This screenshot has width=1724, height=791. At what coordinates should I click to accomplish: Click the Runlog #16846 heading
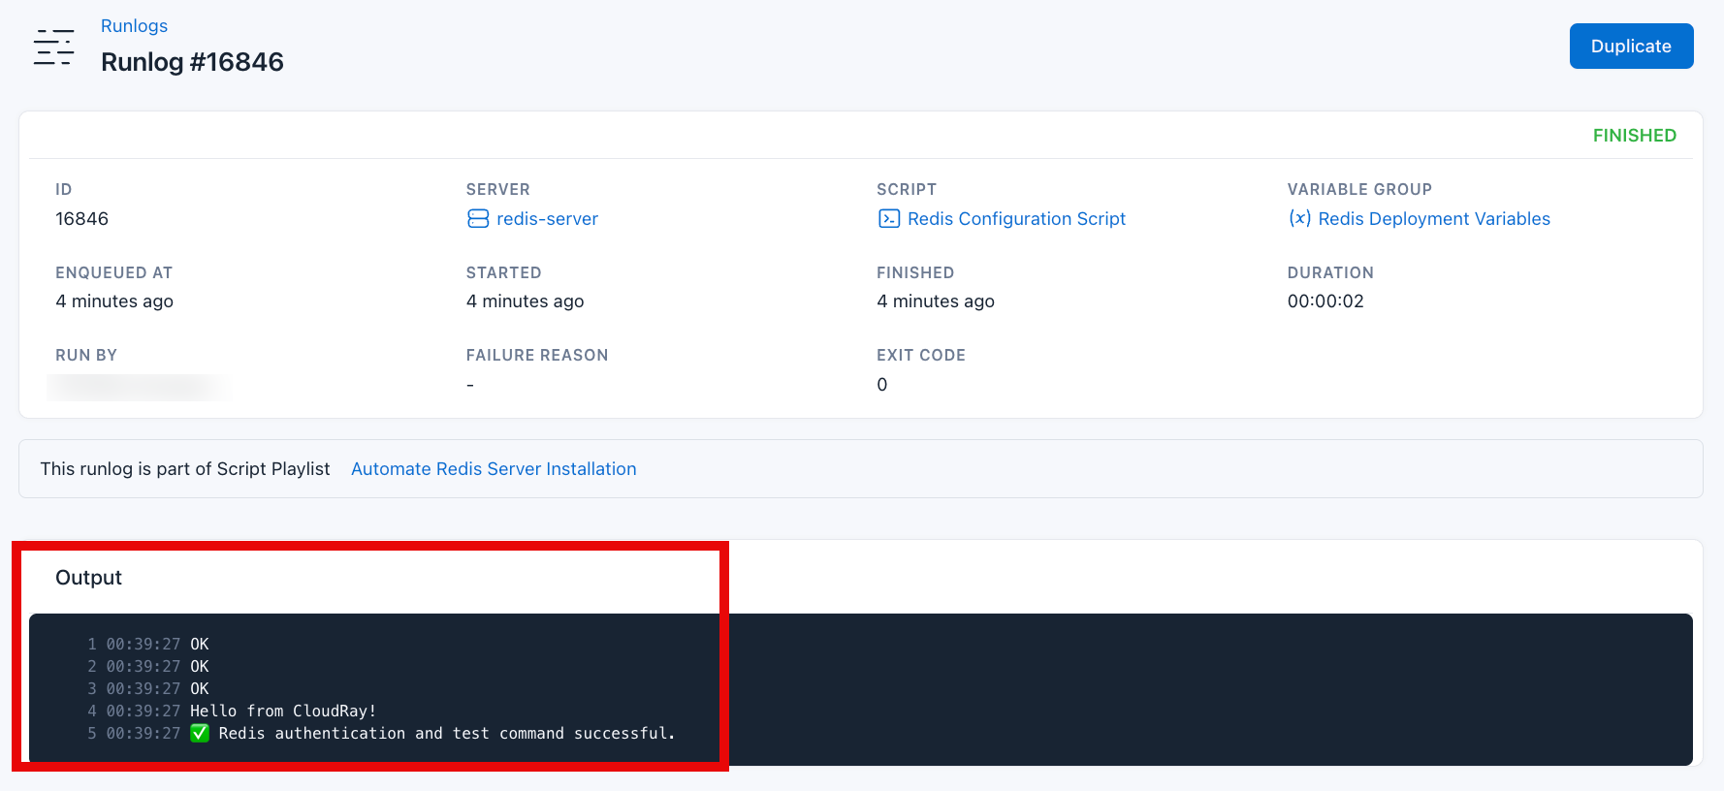pyautogui.click(x=192, y=62)
